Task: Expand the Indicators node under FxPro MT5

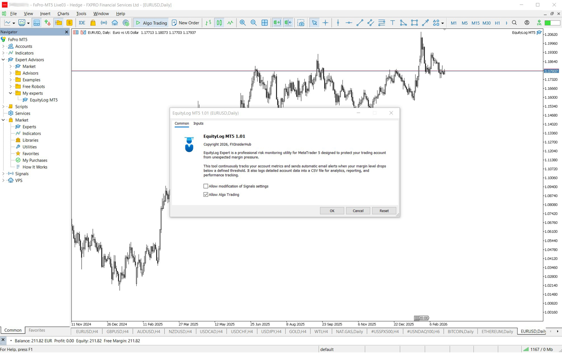Action: [3, 53]
